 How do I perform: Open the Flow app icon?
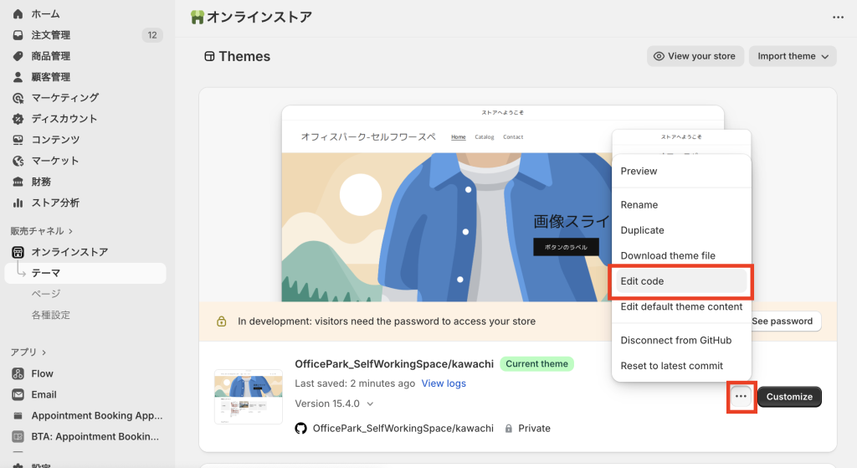coord(18,373)
